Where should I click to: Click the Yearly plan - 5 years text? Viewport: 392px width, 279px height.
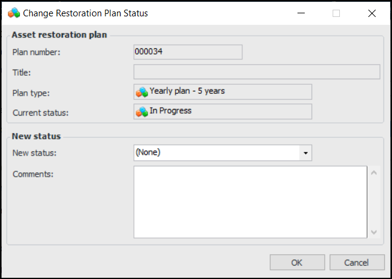coord(187,92)
